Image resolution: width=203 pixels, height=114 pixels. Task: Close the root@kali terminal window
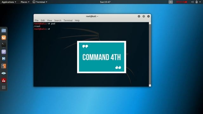pos(148,16)
